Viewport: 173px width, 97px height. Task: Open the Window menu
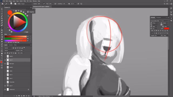click(35, 1)
